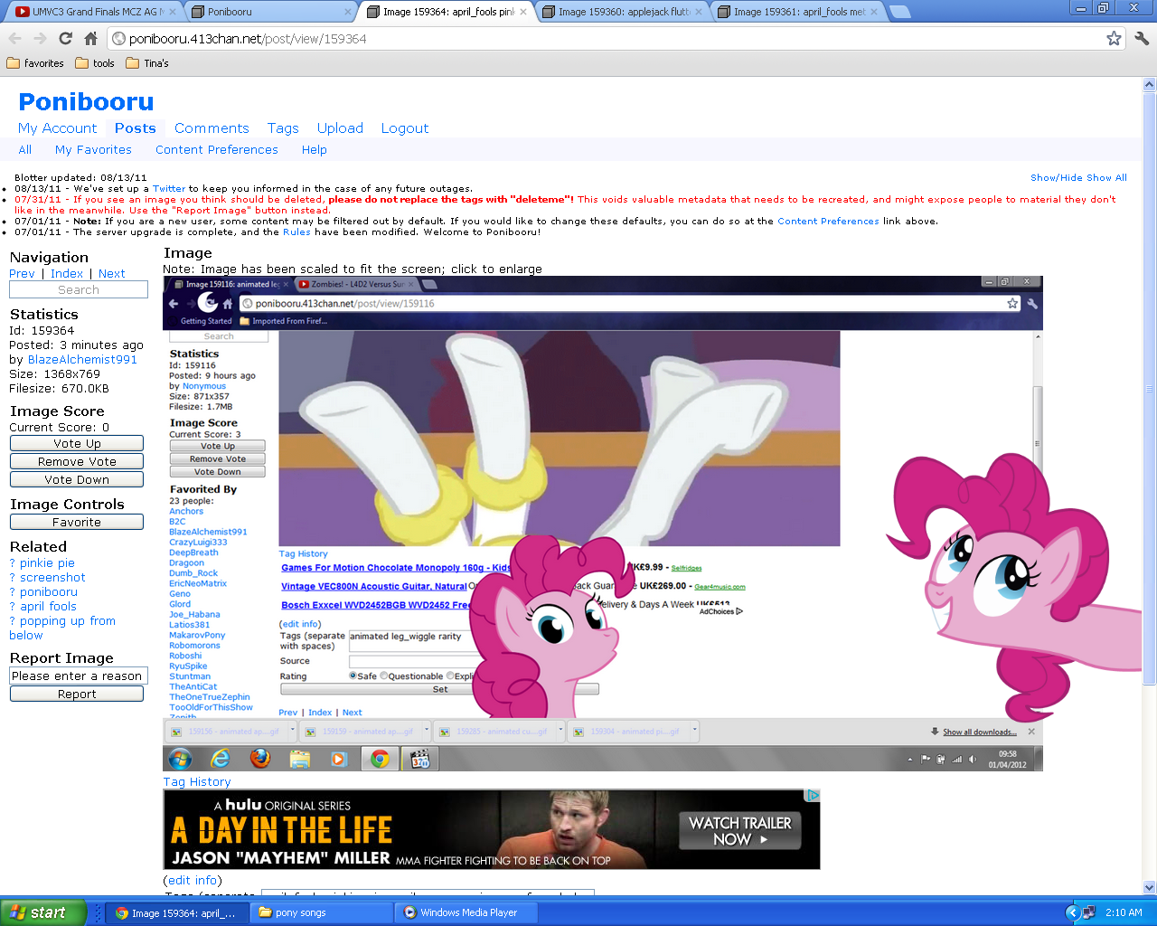Open the My Account menu item
The image size is (1157, 926).
[x=57, y=128]
